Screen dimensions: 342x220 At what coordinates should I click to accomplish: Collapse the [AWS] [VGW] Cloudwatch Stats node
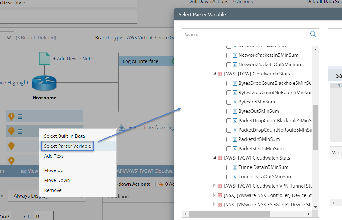[215, 158]
